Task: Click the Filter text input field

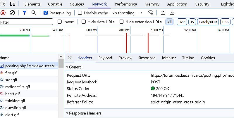Action: tap(26, 22)
